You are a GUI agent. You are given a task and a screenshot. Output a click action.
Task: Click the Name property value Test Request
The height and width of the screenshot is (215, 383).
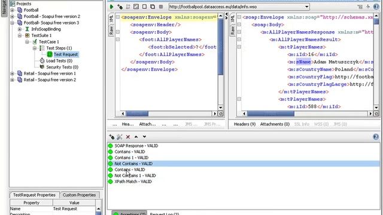(x=74, y=208)
